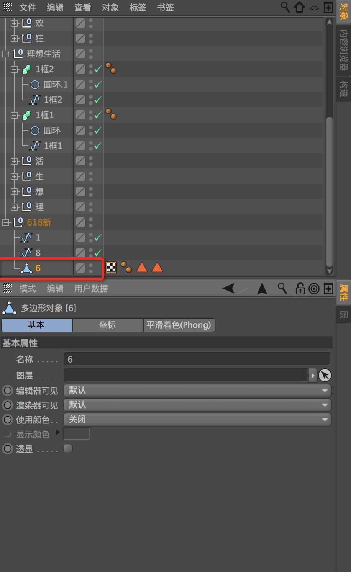Toggle the lock element icon in attributes
Image resolution: width=351 pixels, height=572 pixels.
300,288
